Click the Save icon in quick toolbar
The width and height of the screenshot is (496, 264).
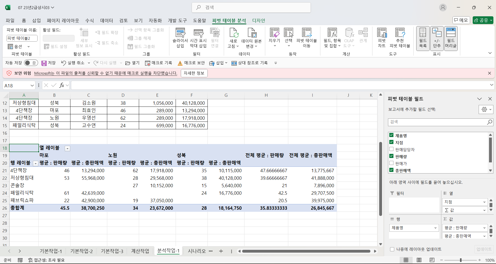(x=44, y=63)
